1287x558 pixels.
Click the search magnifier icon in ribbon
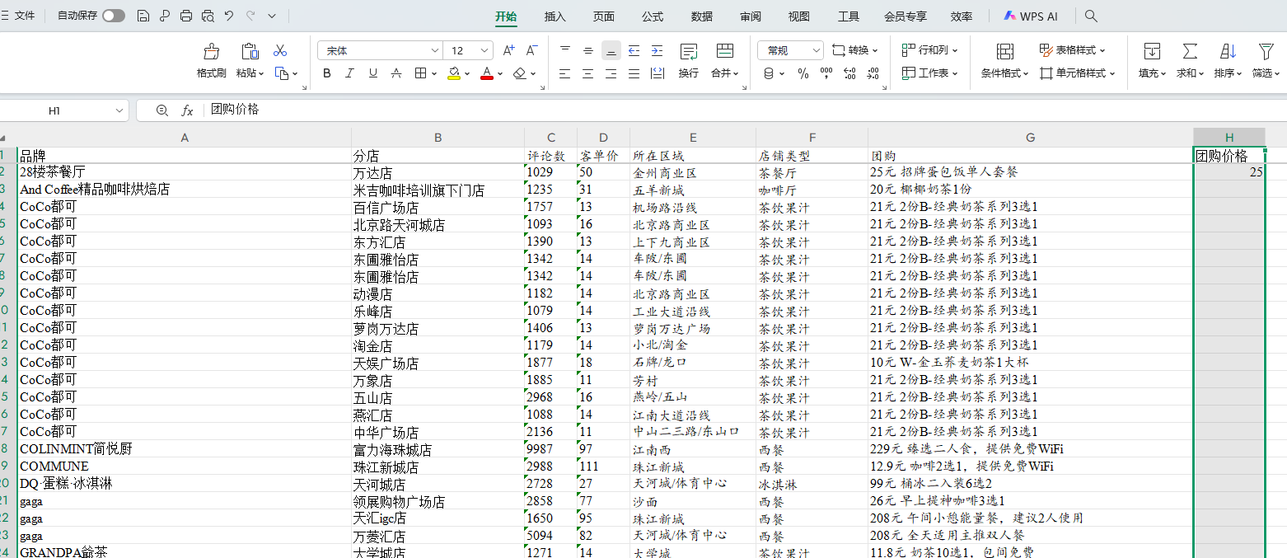[x=1091, y=16]
